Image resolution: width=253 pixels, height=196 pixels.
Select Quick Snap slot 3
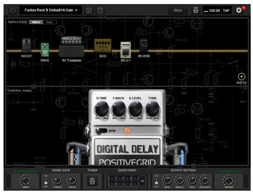point(127,178)
